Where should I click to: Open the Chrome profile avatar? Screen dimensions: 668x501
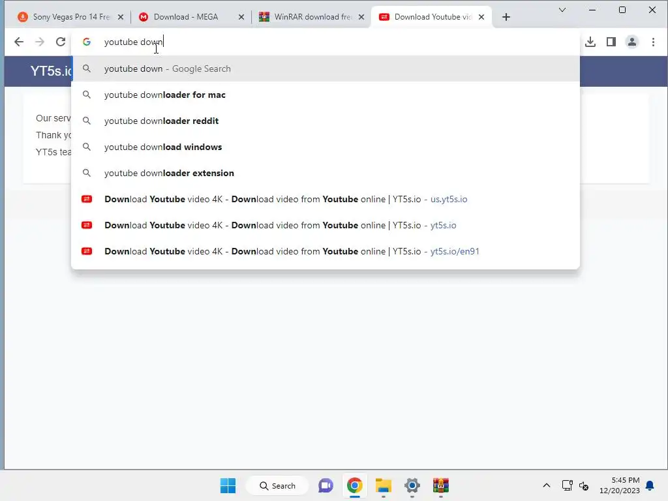tap(631, 42)
